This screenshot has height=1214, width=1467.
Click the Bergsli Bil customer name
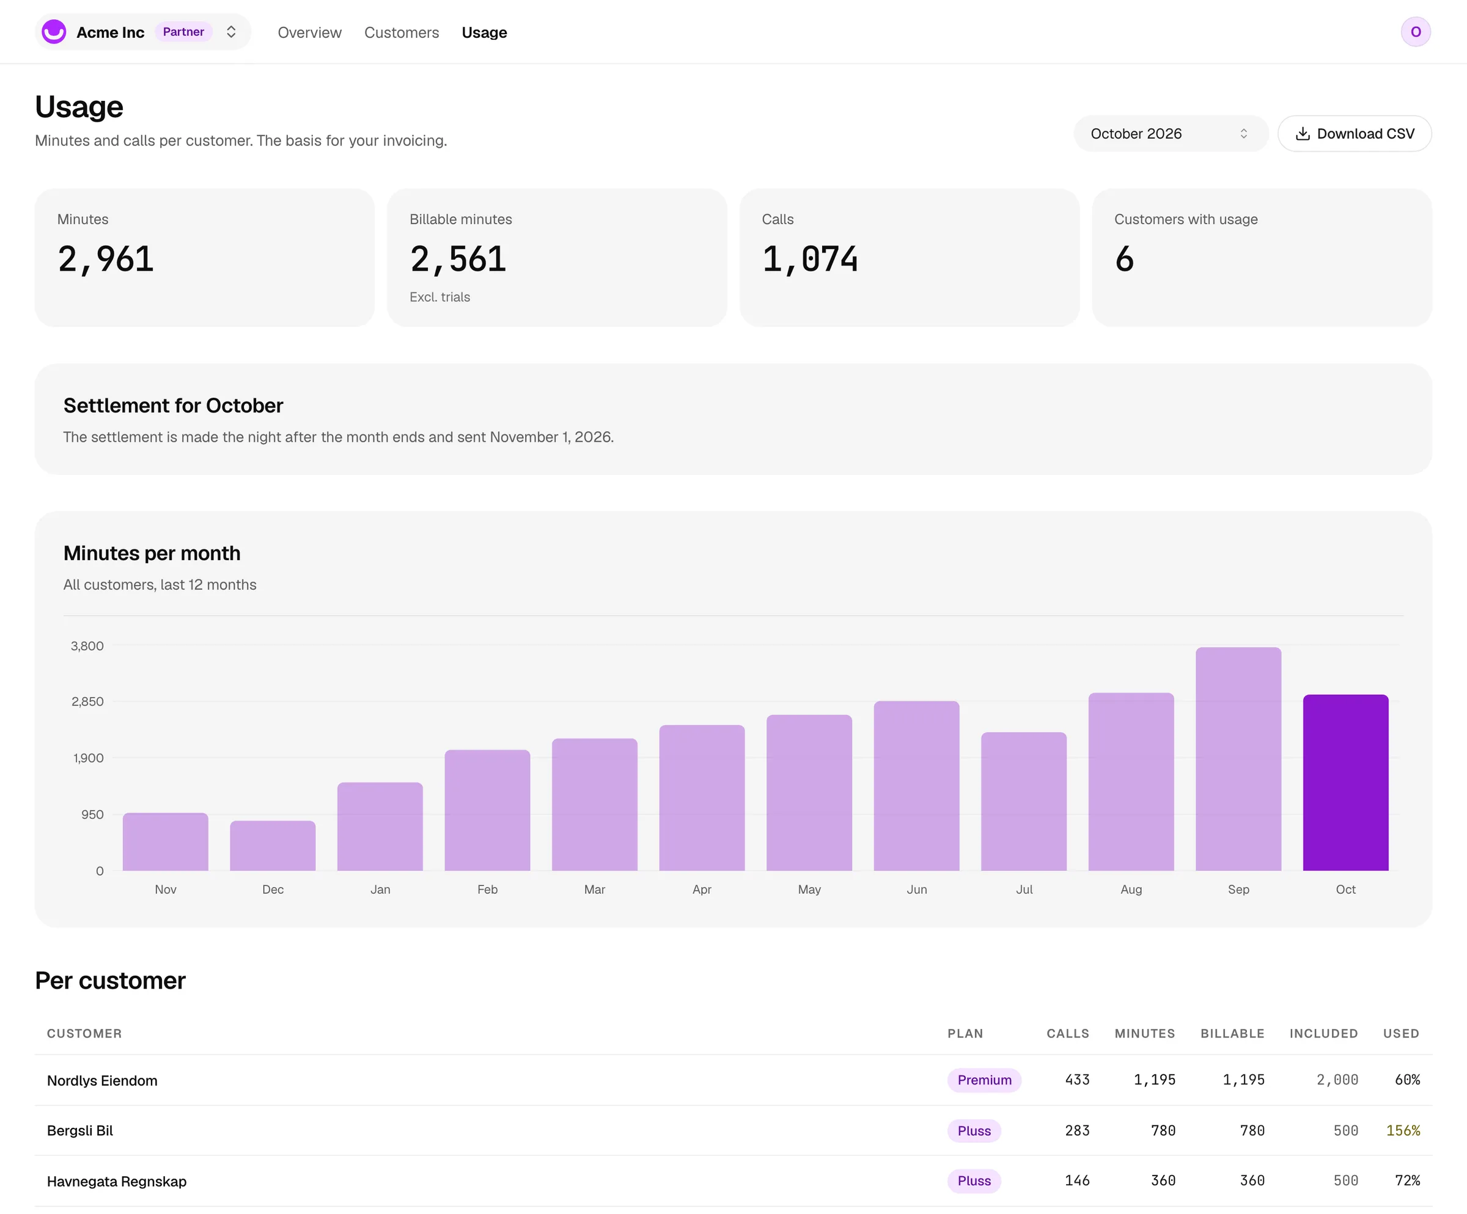[x=79, y=1131]
